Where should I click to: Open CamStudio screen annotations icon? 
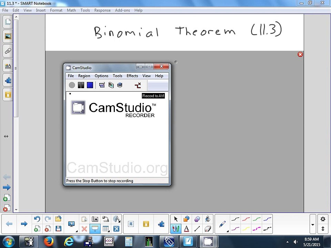pos(111,85)
